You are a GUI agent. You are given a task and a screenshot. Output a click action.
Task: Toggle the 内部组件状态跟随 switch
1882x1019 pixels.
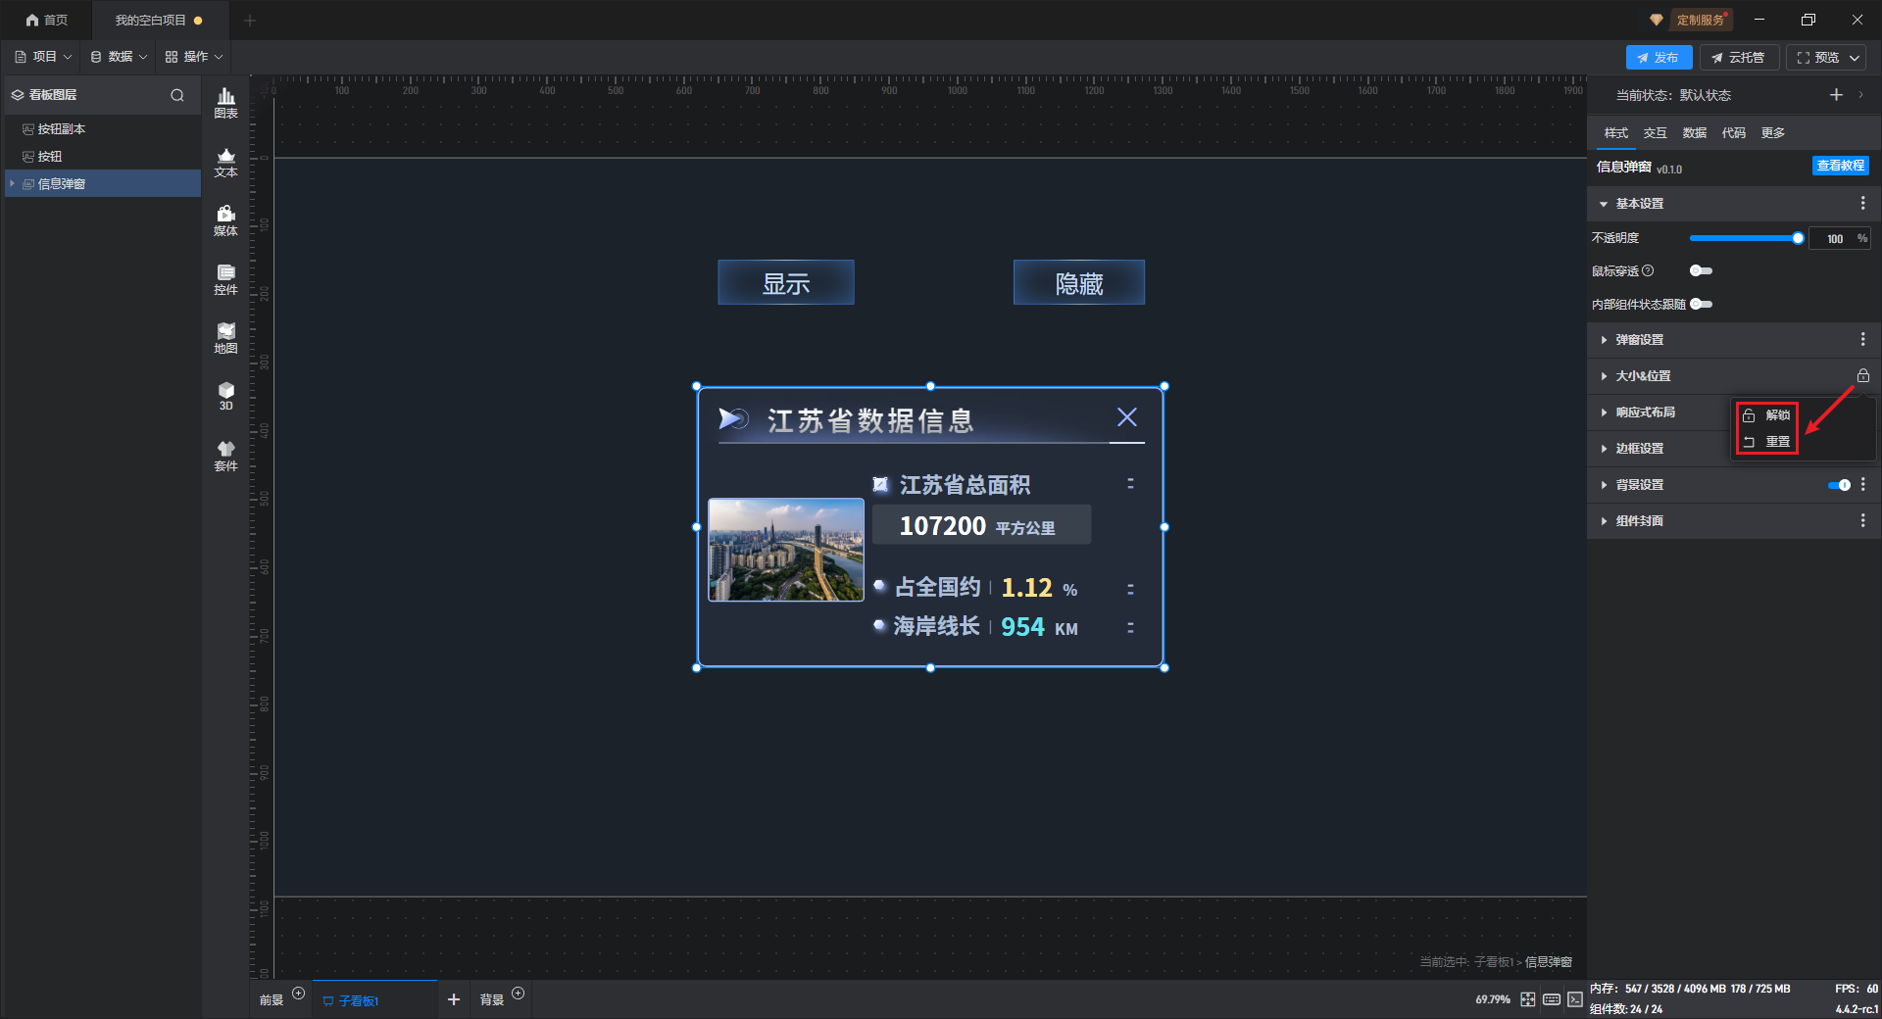[1701, 304]
